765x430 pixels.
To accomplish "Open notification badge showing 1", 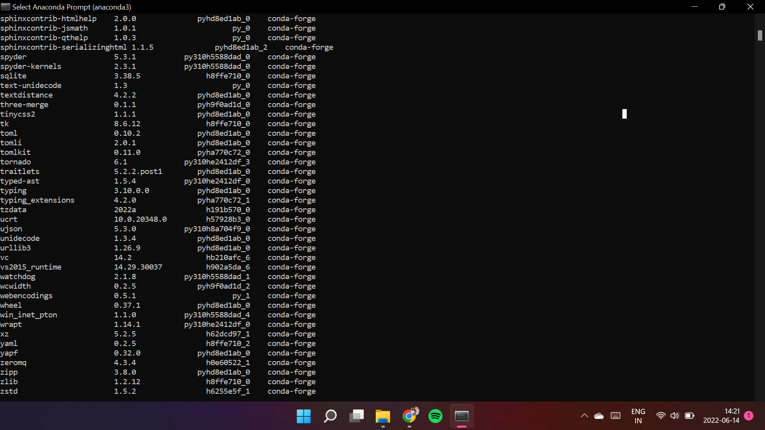I will click(749, 416).
